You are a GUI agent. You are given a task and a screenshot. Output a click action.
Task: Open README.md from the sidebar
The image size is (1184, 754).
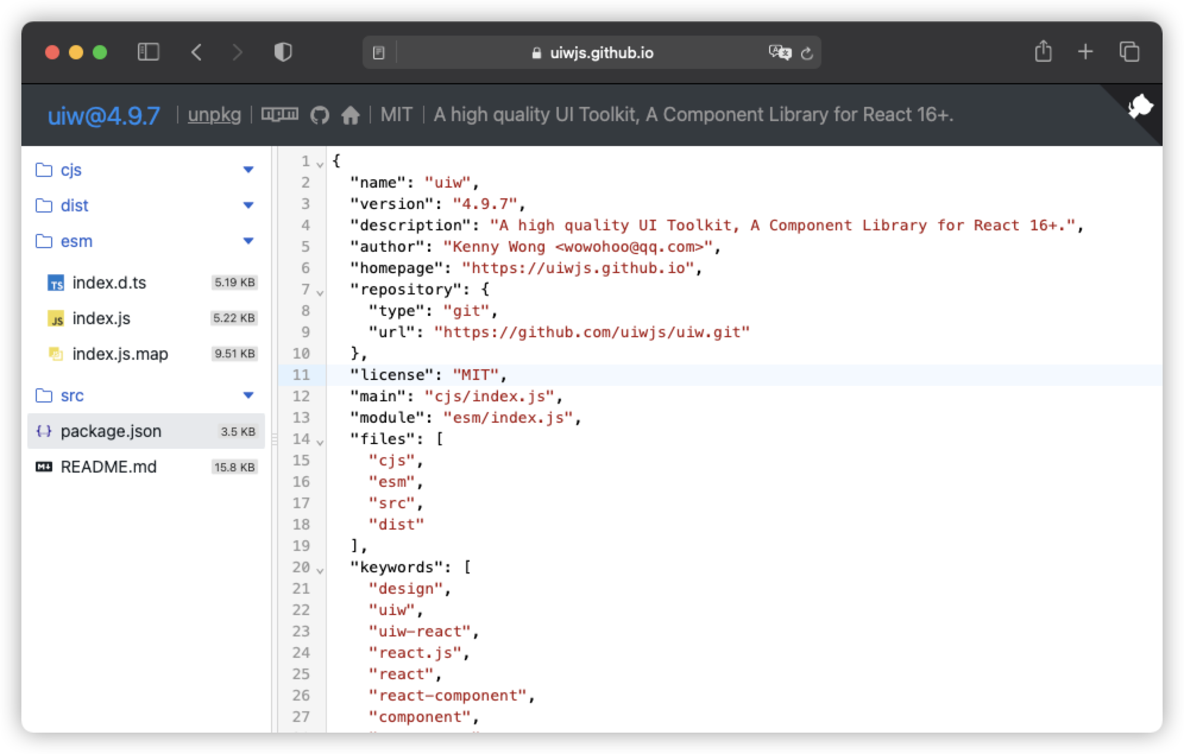[108, 467]
